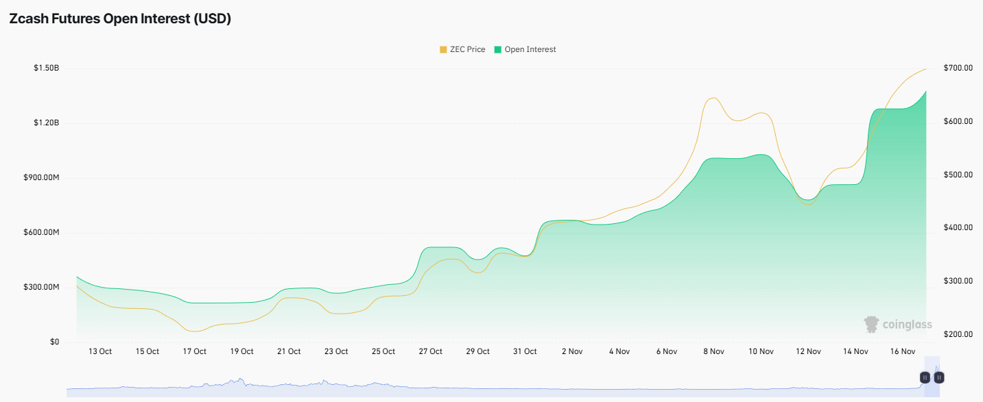
Task: Click the $0 left axis label
Action: [x=55, y=342]
